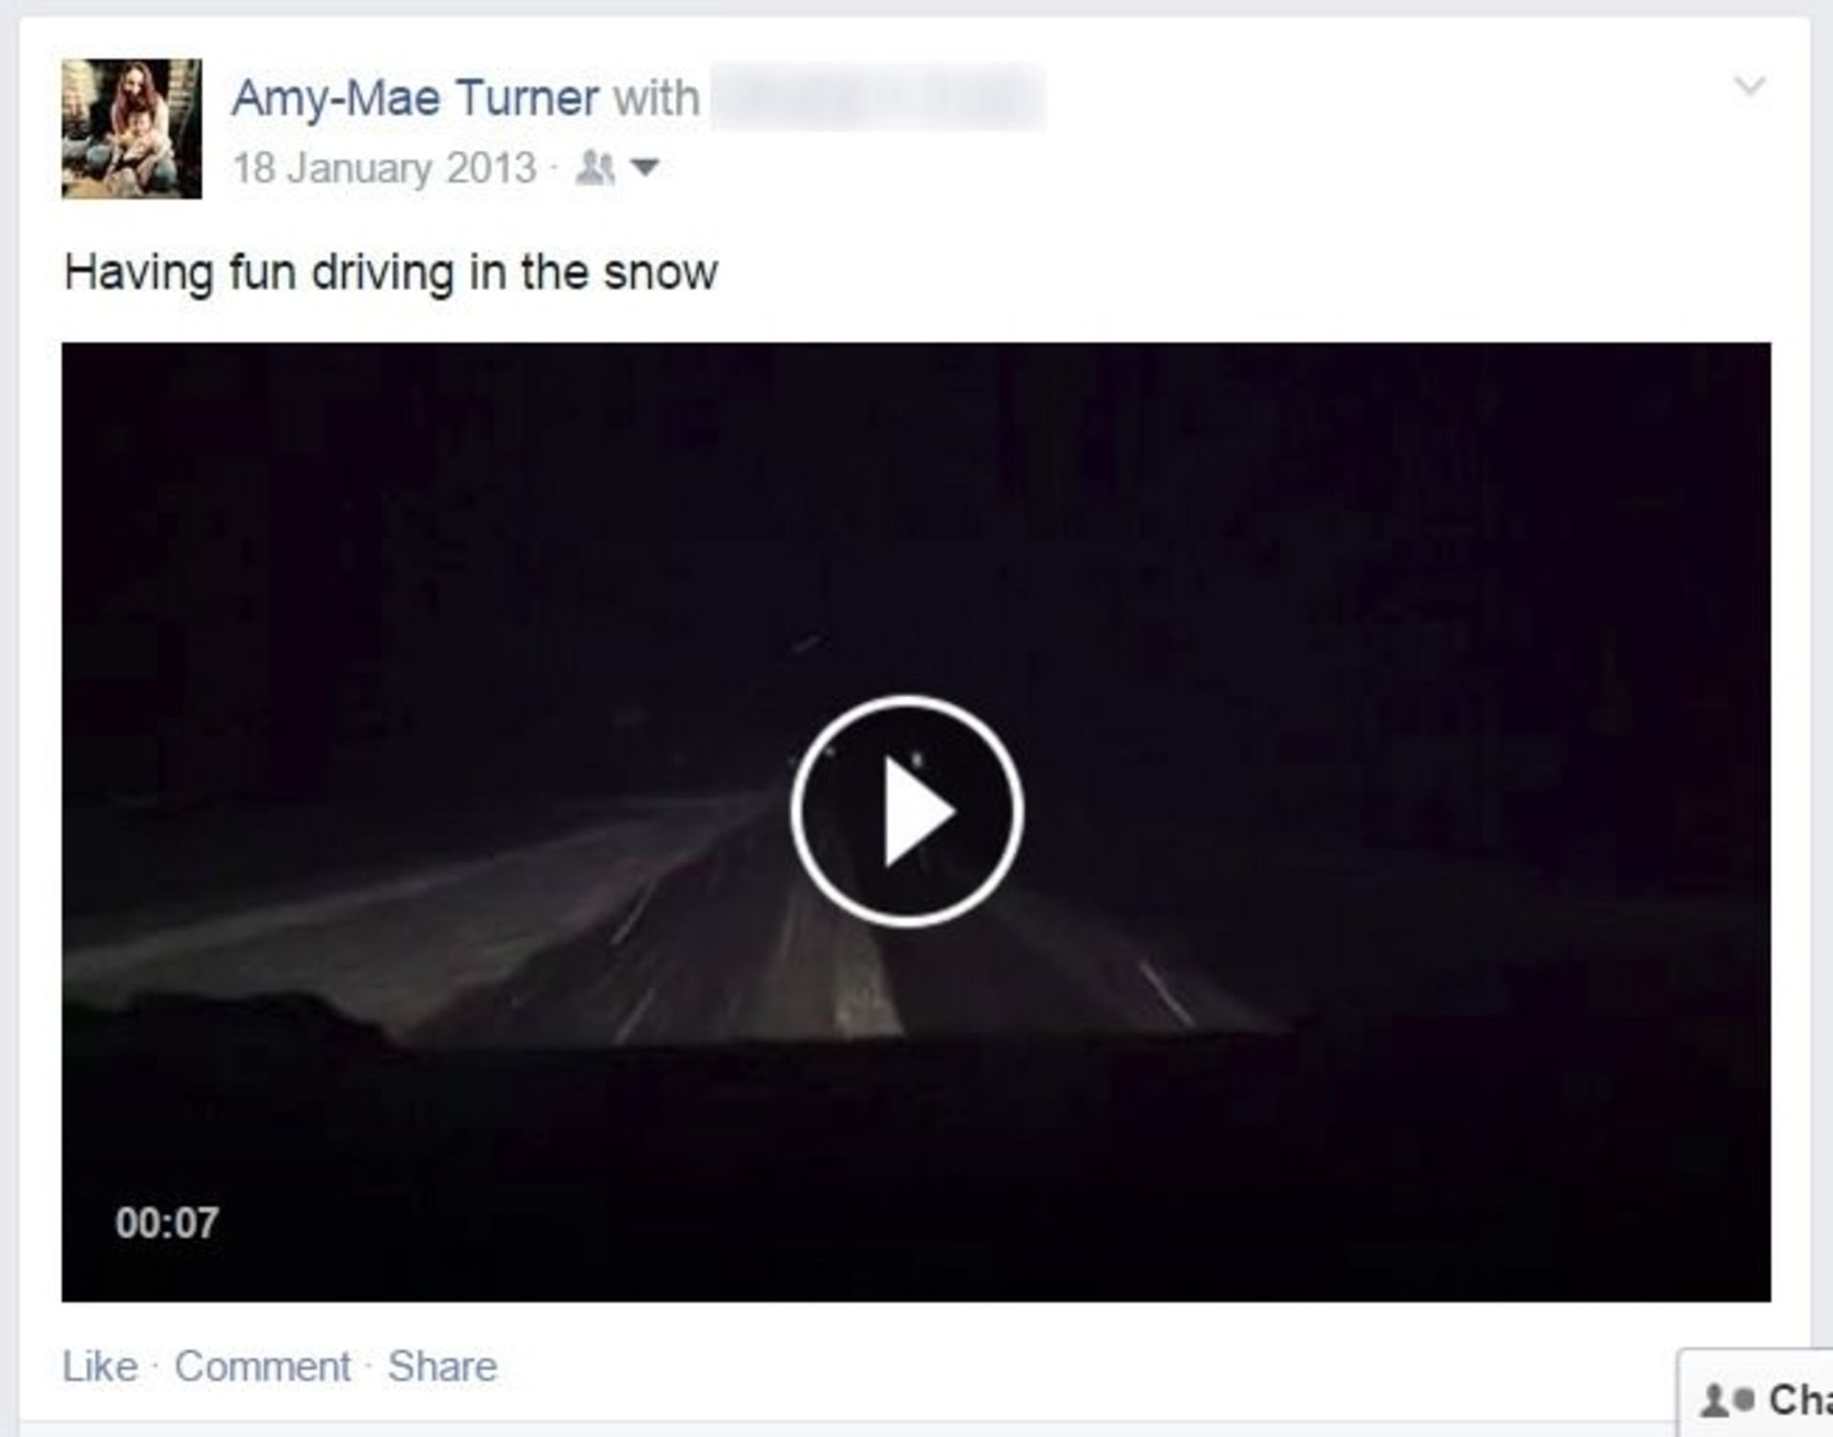This screenshot has height=1437, width=1833.
Task: Open the post options chevron
Action: 1749,86
